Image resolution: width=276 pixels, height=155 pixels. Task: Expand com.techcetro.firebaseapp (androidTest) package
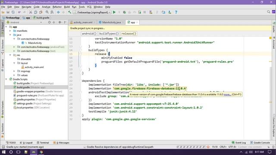pos(14,47)
